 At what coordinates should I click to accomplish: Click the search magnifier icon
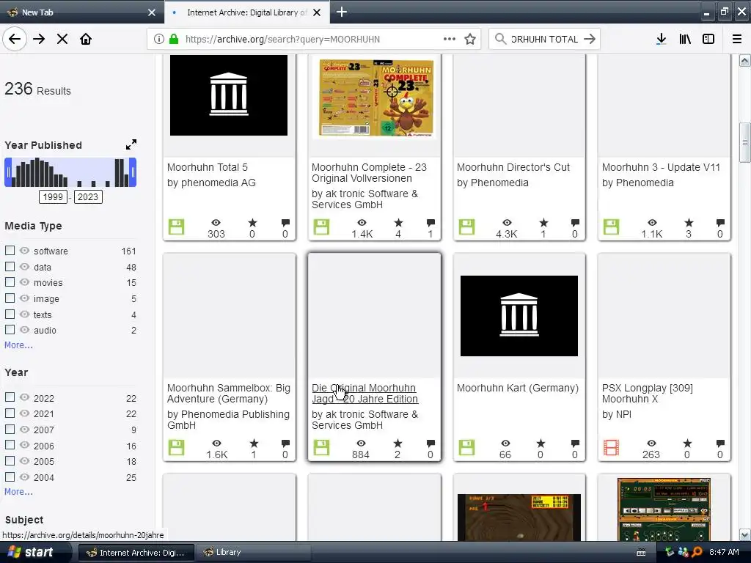click(500, 39)
